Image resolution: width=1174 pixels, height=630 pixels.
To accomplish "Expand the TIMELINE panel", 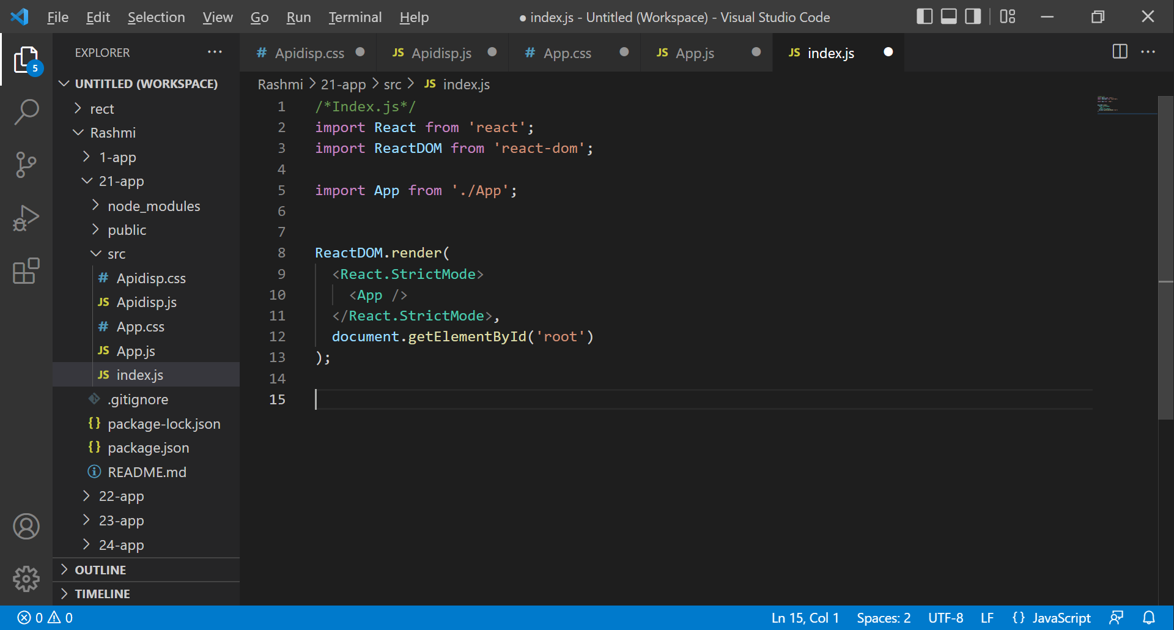I will click(x=146, y=594).
